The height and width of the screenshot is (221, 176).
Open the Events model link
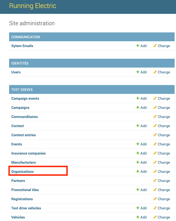click(17, 144)
